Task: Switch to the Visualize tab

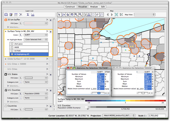Action: pos(83,7)
